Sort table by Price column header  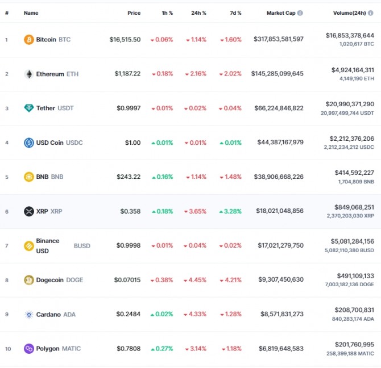(134, 12)
